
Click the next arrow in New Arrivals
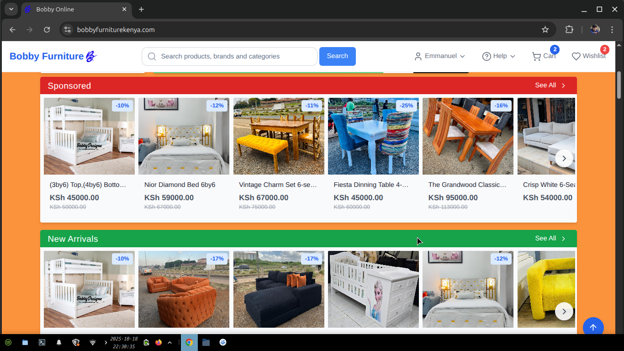[x=564, y=311]
